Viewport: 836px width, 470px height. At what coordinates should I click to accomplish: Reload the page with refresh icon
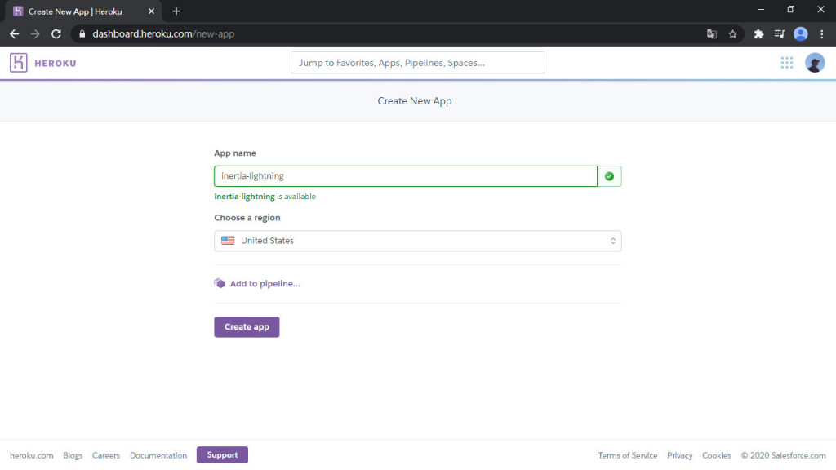(56, 34)
